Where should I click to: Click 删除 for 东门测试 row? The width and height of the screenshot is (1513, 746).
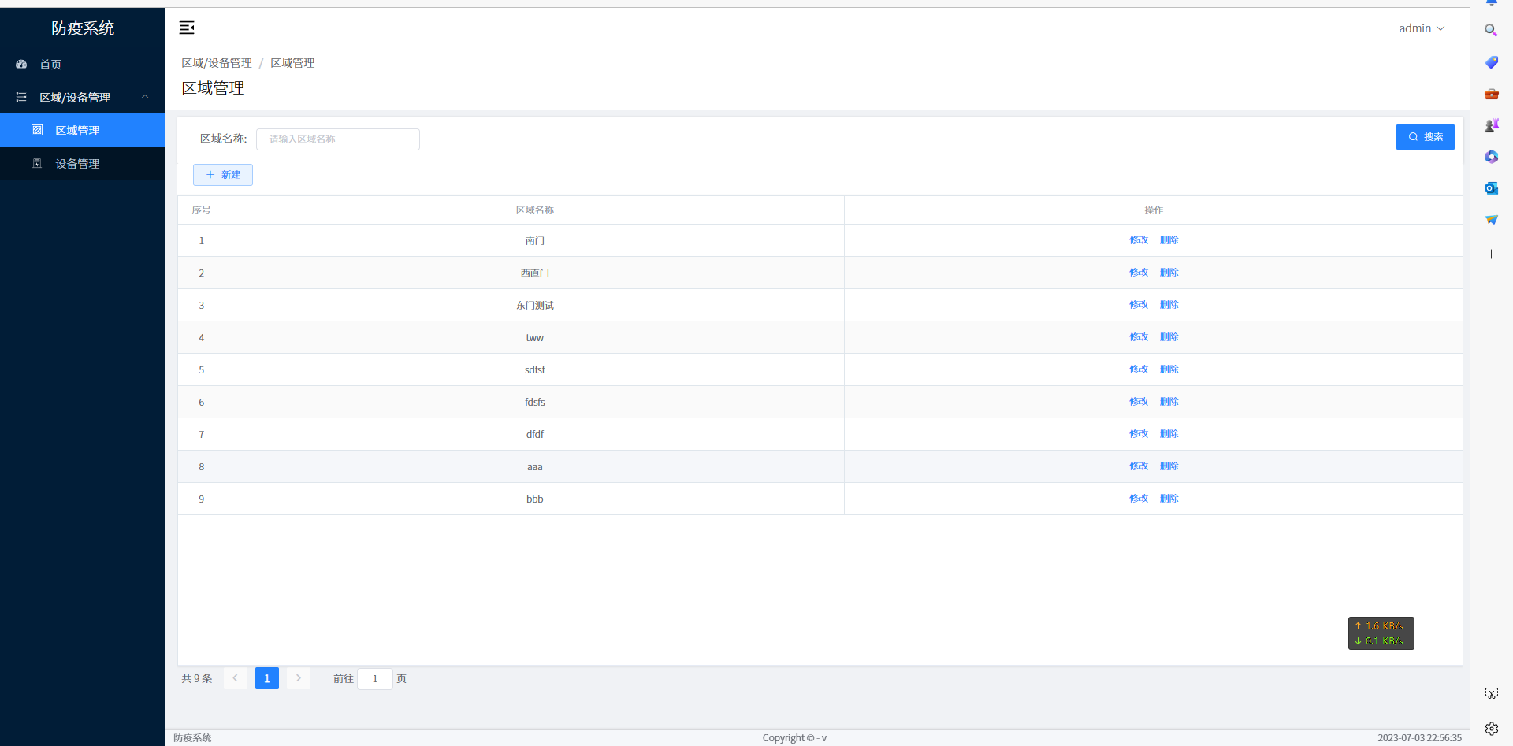[x=1169, y=305]
